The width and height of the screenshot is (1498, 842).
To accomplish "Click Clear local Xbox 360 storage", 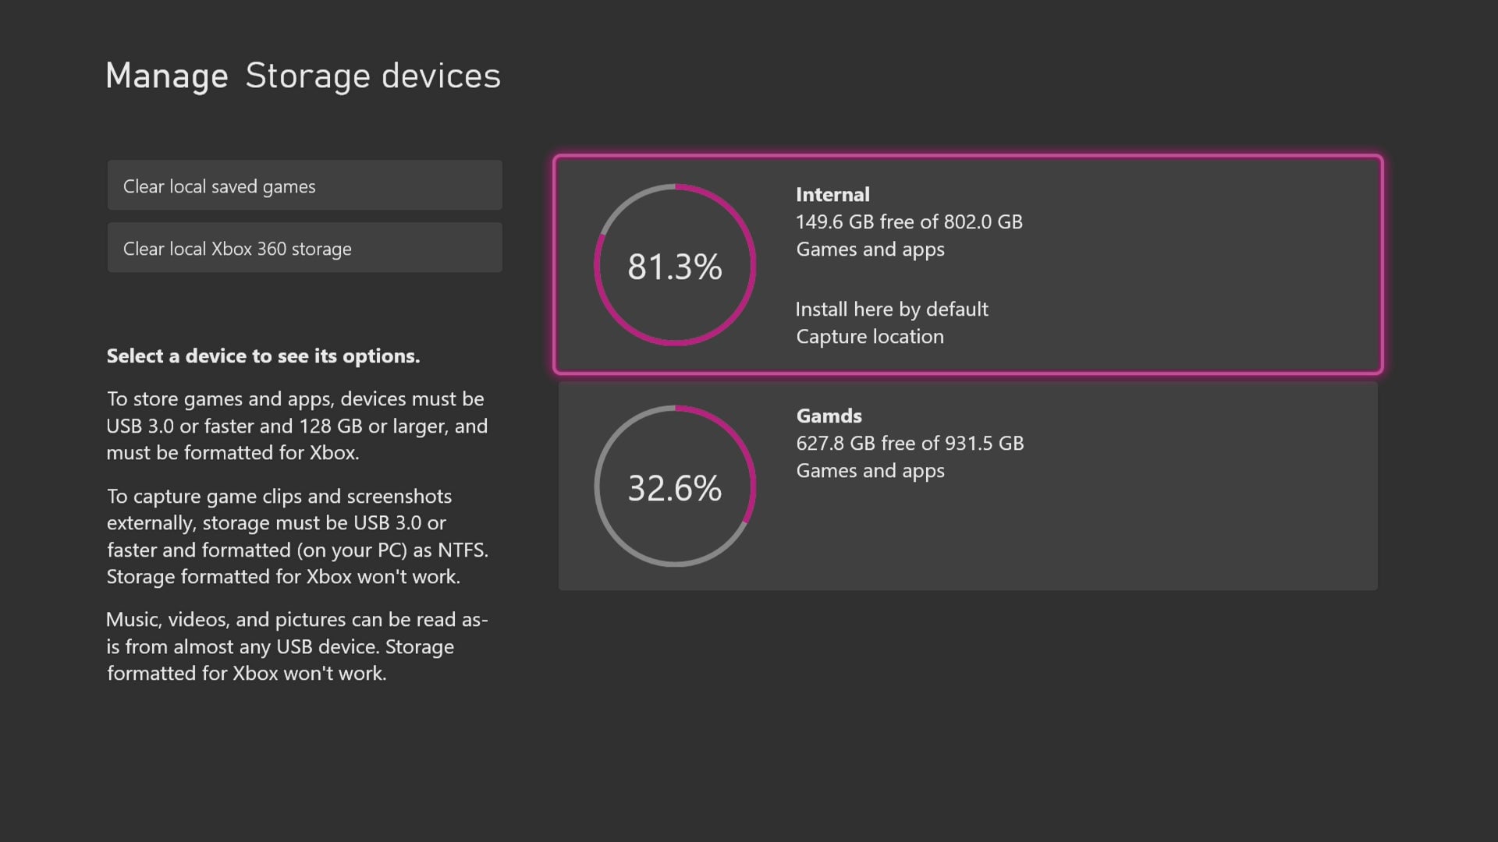I will (x=304, y=247).
